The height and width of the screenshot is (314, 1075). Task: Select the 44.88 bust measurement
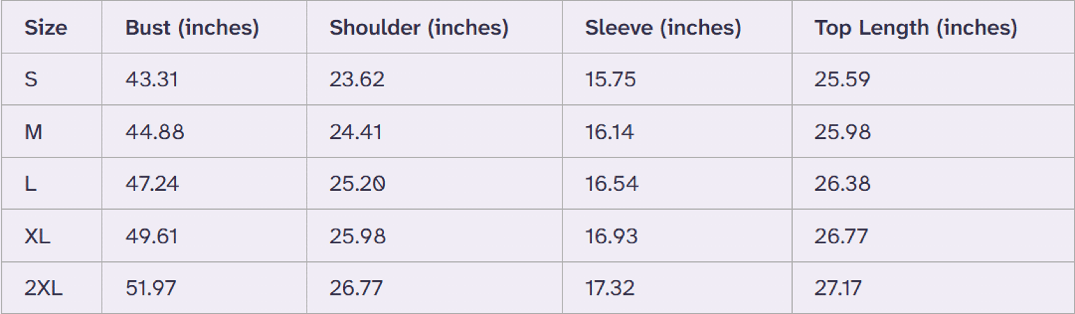(155, 132)
